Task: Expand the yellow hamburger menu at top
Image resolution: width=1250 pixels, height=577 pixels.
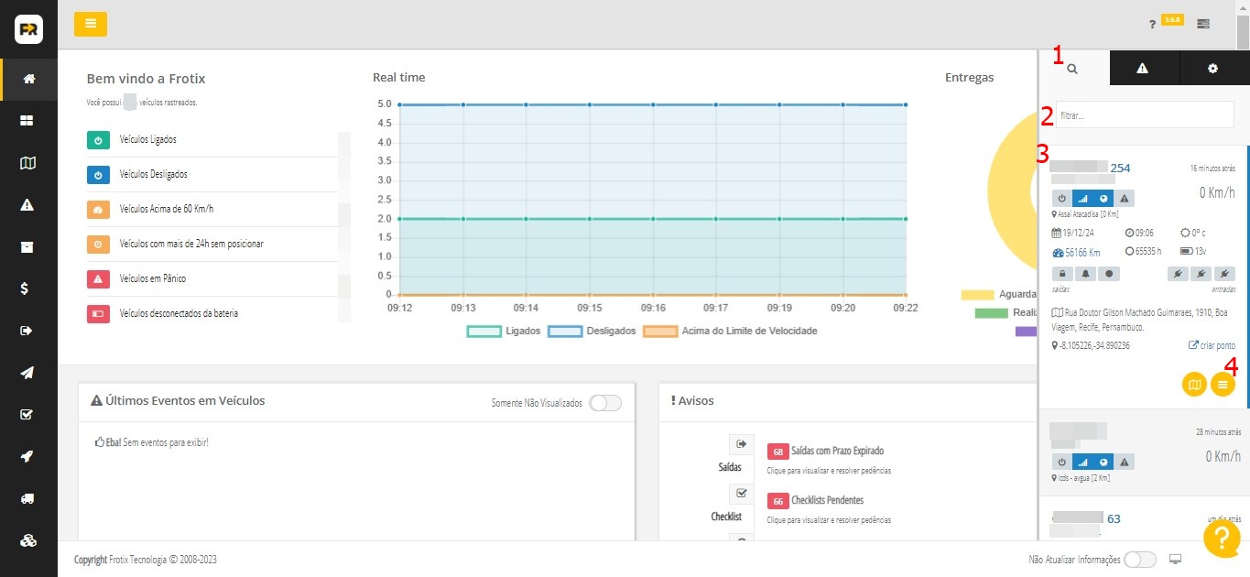Action: [x=91, y=24]
